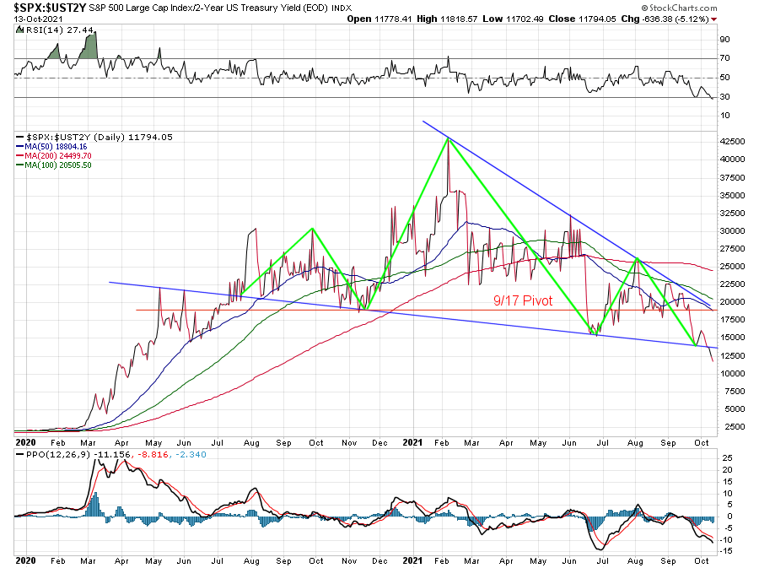Click the 13-Oct-2021 chart date
The image size is (759, 568).
(x=38, y=19)
